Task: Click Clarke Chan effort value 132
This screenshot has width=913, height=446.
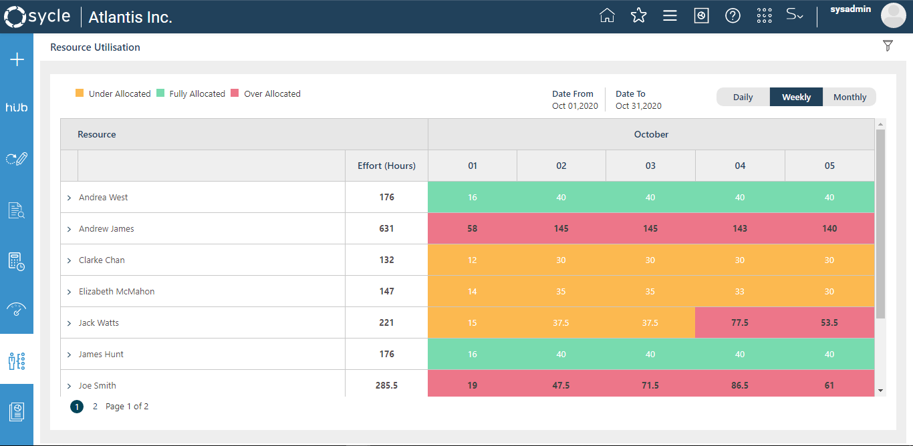Action: (x=387, y=260)
